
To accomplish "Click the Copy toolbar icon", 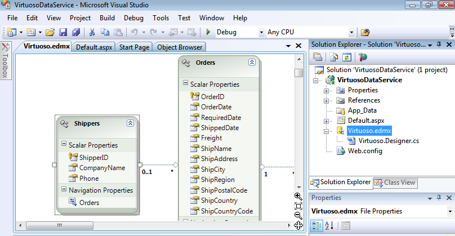I will click(105, 32).
